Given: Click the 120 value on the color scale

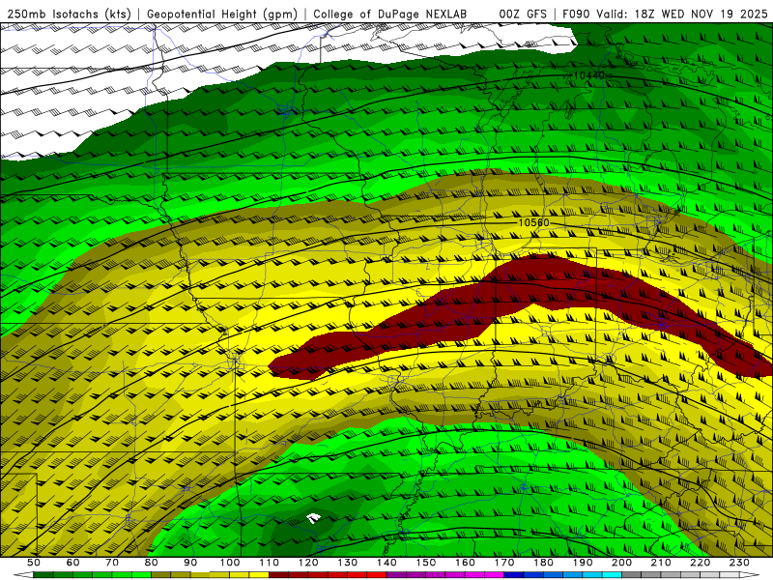Looking at the screenshot, I should [x=308, y=563].
